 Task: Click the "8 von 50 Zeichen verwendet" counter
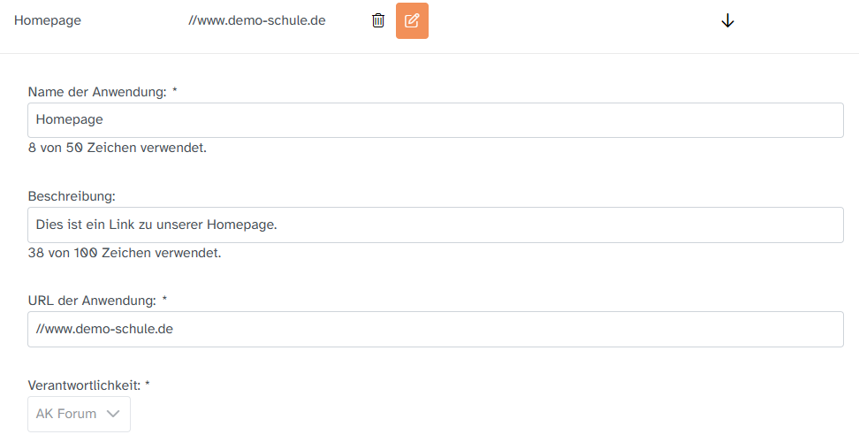(118, 148)
